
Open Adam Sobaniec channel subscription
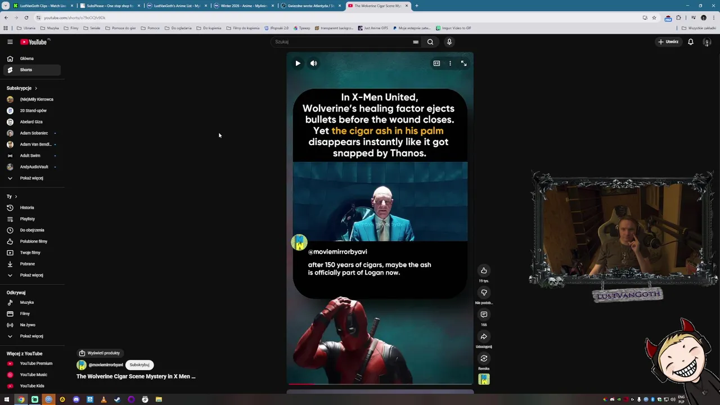31,133
